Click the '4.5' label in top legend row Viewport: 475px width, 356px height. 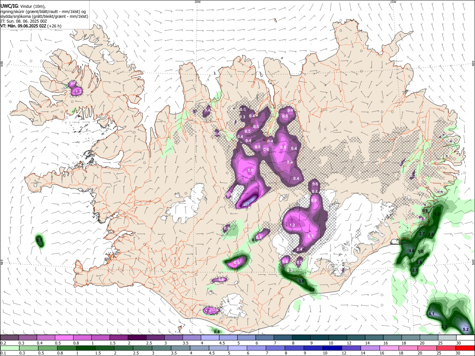222,343
